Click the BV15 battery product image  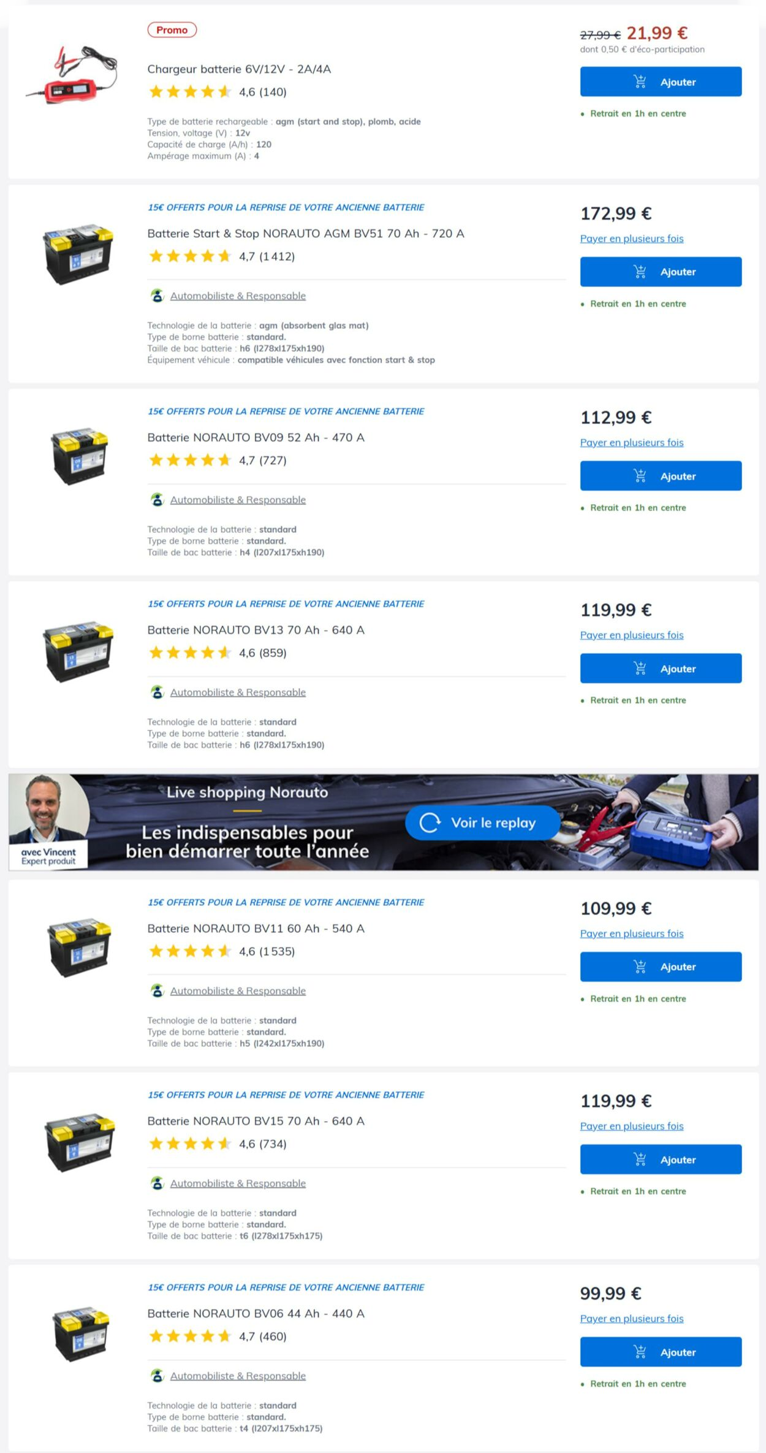pos(79,1143)
